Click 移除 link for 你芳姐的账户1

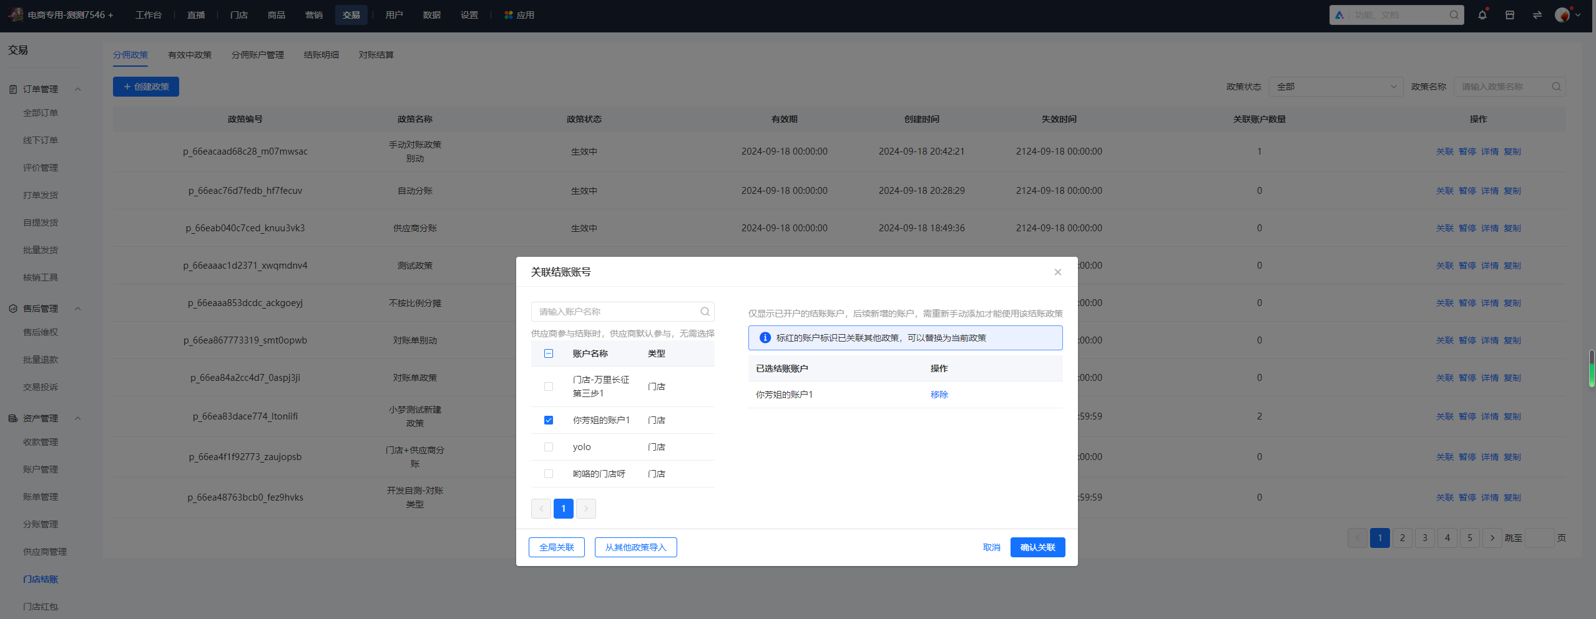[939, 395]
